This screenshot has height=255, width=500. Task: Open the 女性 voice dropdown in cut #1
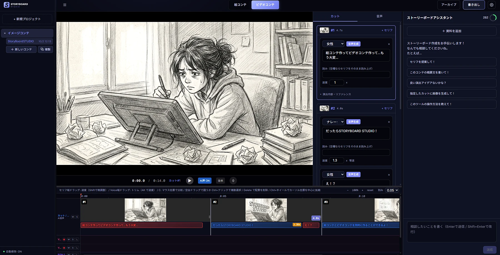(x=333, y=44)
